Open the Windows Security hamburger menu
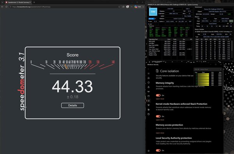Viewport: 234px width, 154px height. (x=149, y=74)
